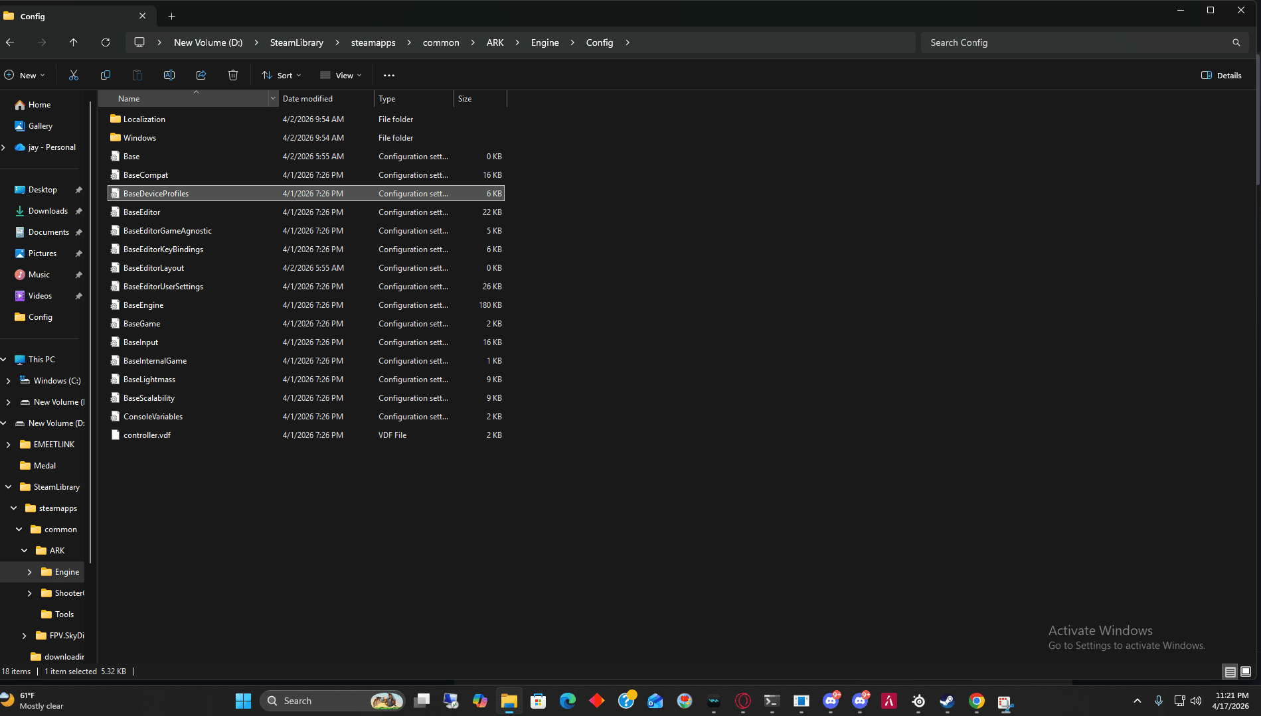Rename the selected file via toolbar icon
This screenshot has height=716, width=1261.
point(169,75)
